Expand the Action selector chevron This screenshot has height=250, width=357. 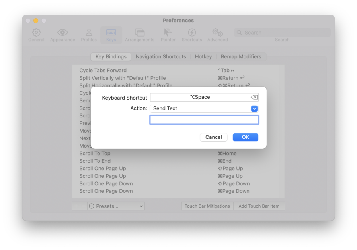(254, 108)
